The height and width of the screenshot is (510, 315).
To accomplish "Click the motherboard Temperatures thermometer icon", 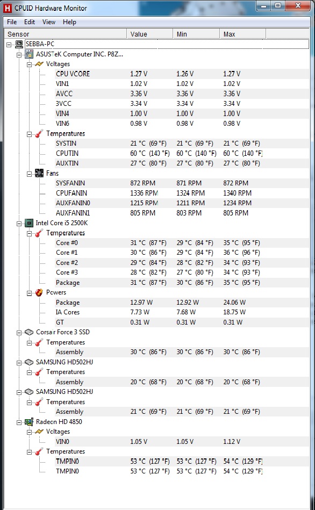I will [x=39, y=134].
